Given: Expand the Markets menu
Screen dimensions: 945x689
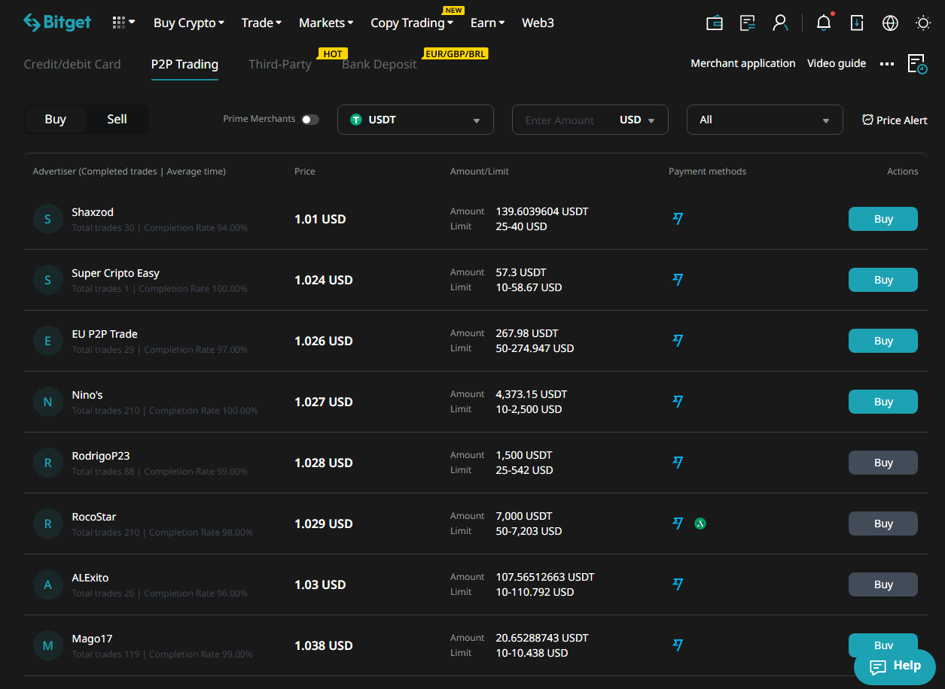Looking at the screenshot, I should click(326, 23).
